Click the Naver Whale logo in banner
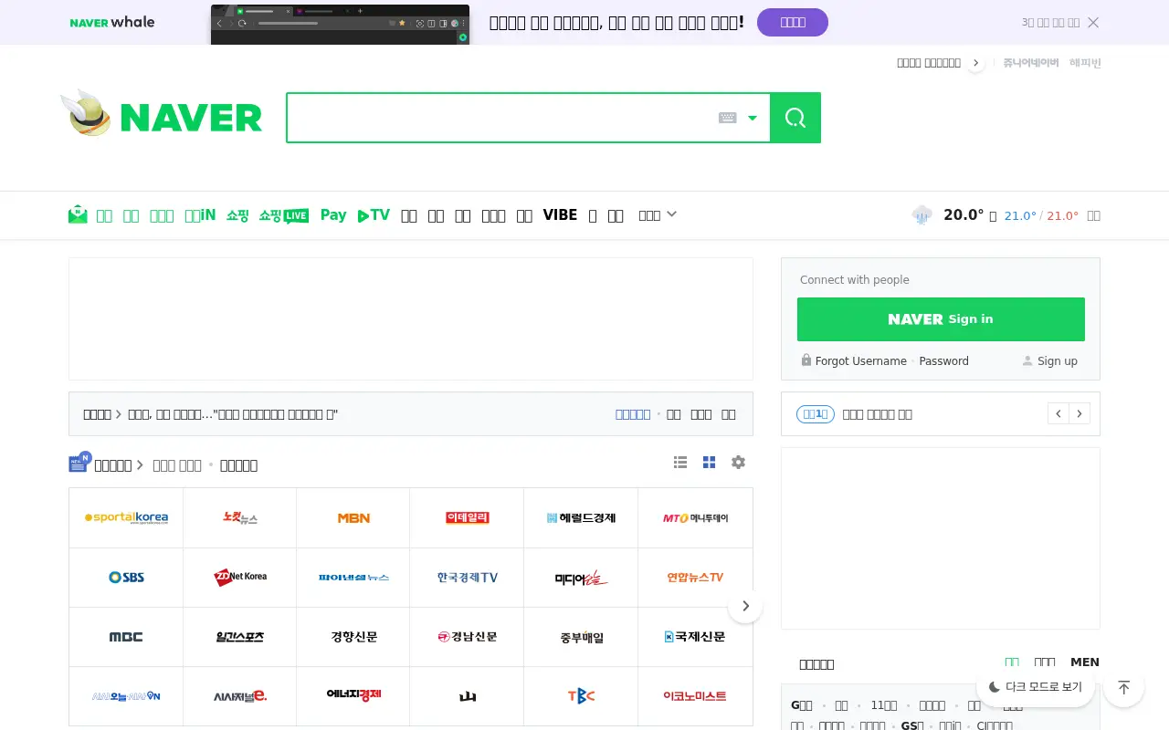The height and width of the screenshot is (730, 1169). pyautogui.click(x=112, y=22)
